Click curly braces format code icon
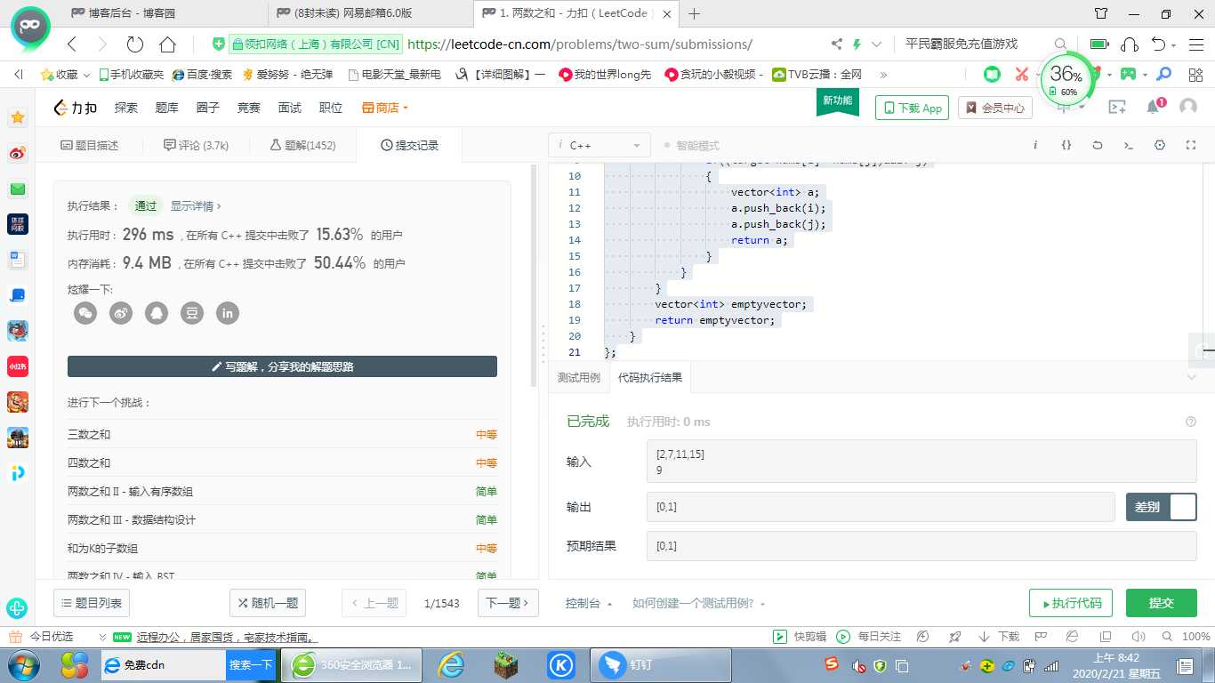The width and height of the screenshot is (1215, 683). pyautogui.click(x=1066, y=145)
